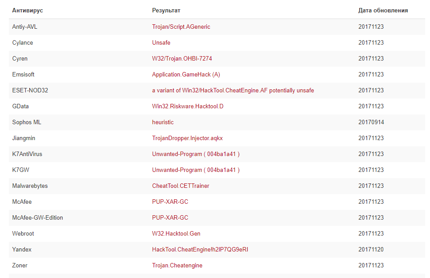The width and height of the screenshot is (430, 278).
Task: Click the Дата обновления column header
Action: click(x=383, y=10)
